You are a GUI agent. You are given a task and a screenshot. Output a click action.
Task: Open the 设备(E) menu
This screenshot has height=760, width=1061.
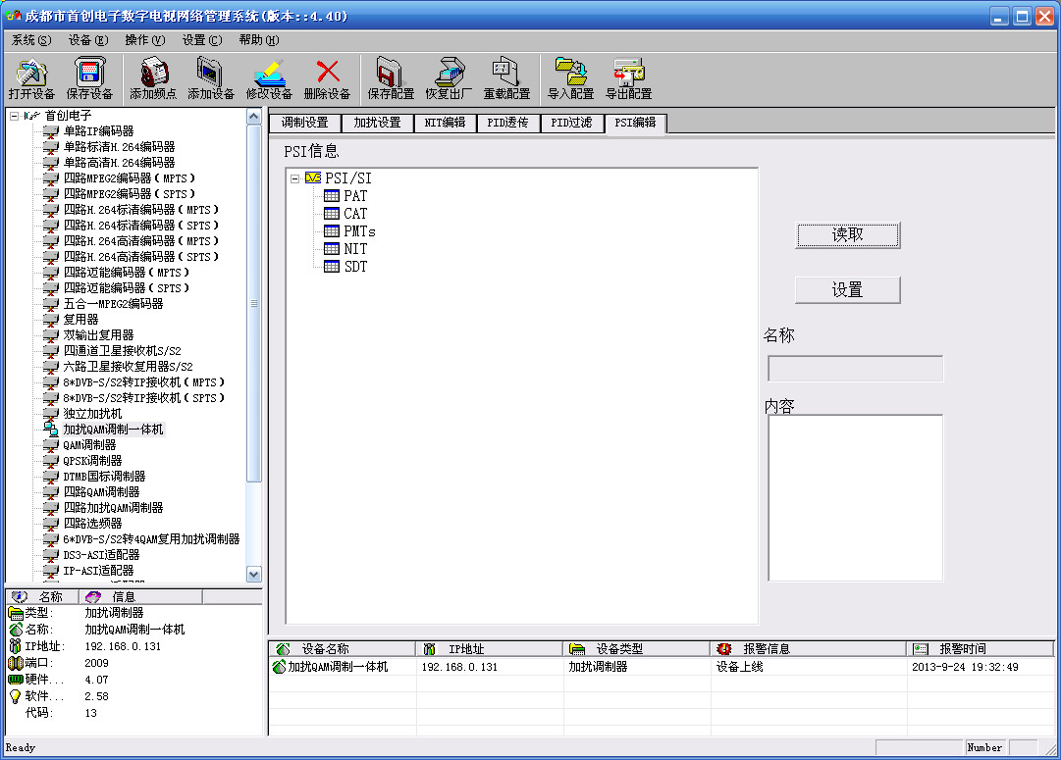pyautogui.click(x=88, y=40)
